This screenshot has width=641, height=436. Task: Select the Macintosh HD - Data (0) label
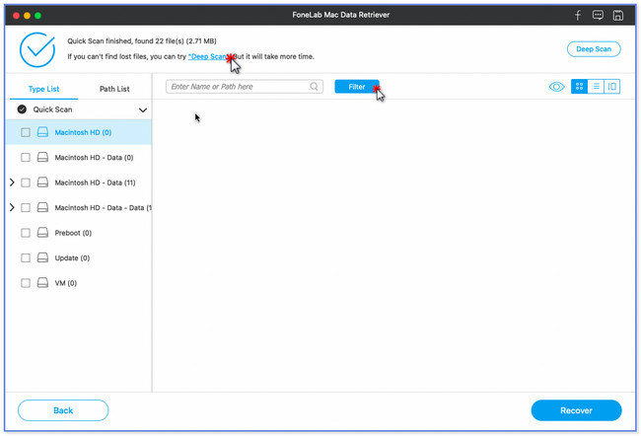click(94, 158)
